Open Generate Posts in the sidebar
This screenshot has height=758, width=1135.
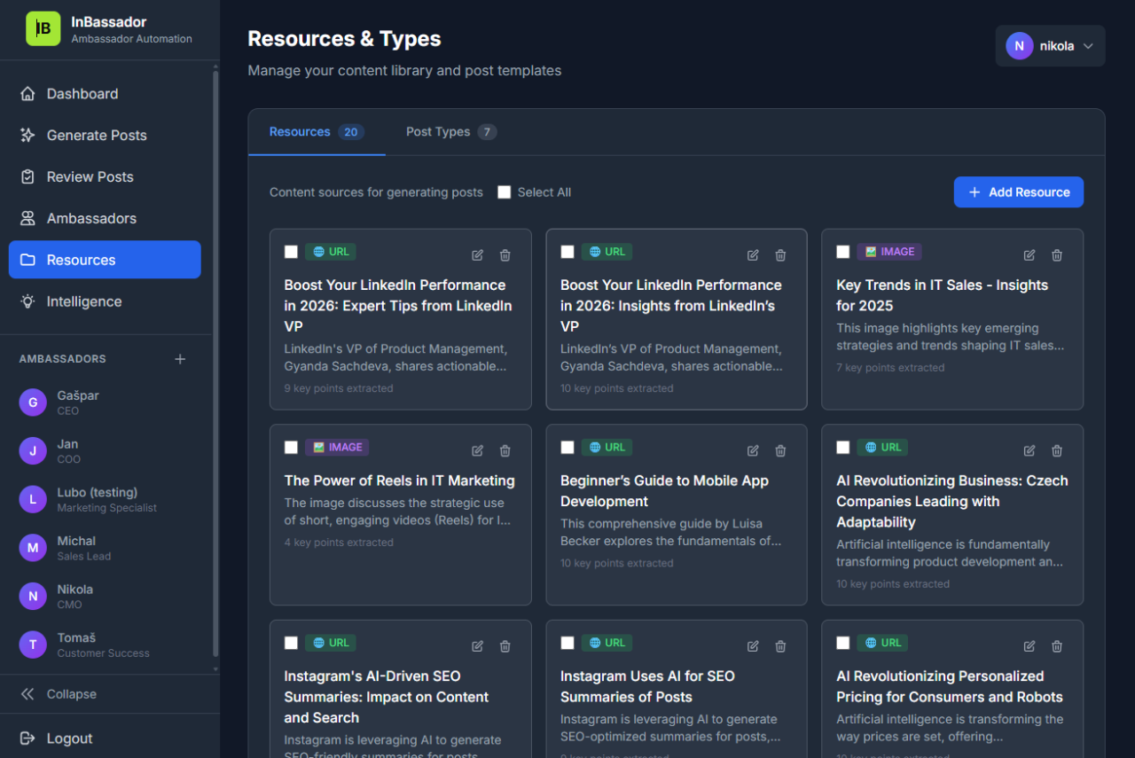[x=96, y=136]
